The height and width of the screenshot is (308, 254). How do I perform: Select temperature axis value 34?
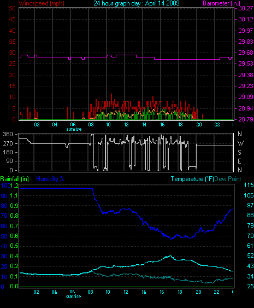(250, 276)
